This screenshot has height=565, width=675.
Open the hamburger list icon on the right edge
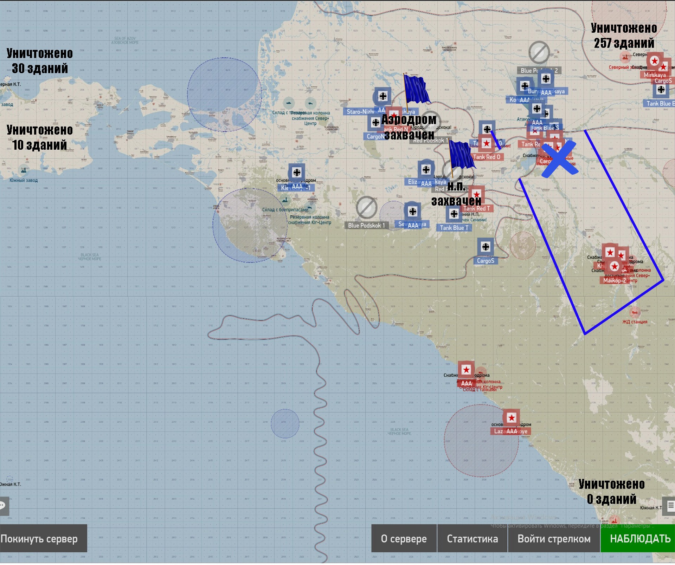670,506
